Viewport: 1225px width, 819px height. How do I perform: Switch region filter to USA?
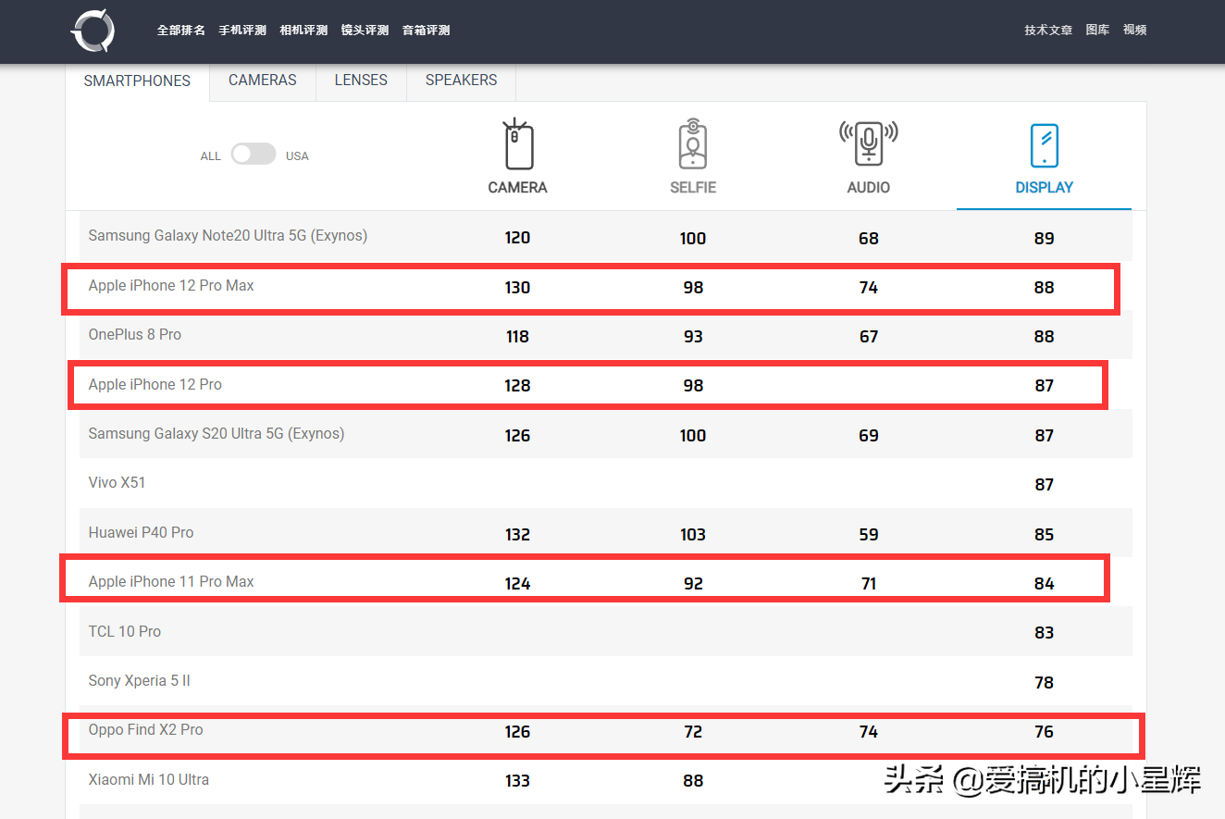tap(297, 155)
